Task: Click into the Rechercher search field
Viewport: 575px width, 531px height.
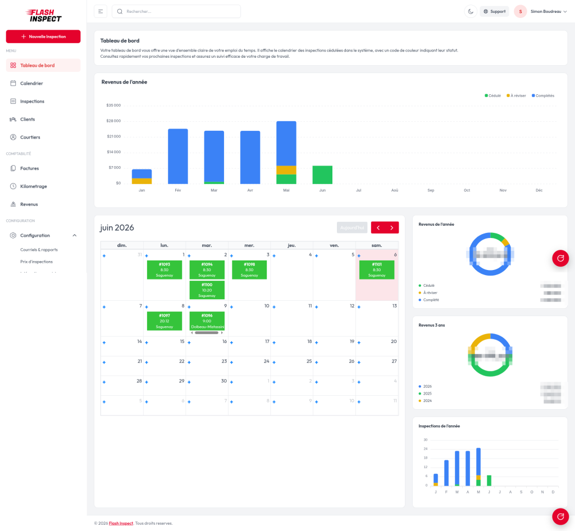Action: (x=176, y=11)
